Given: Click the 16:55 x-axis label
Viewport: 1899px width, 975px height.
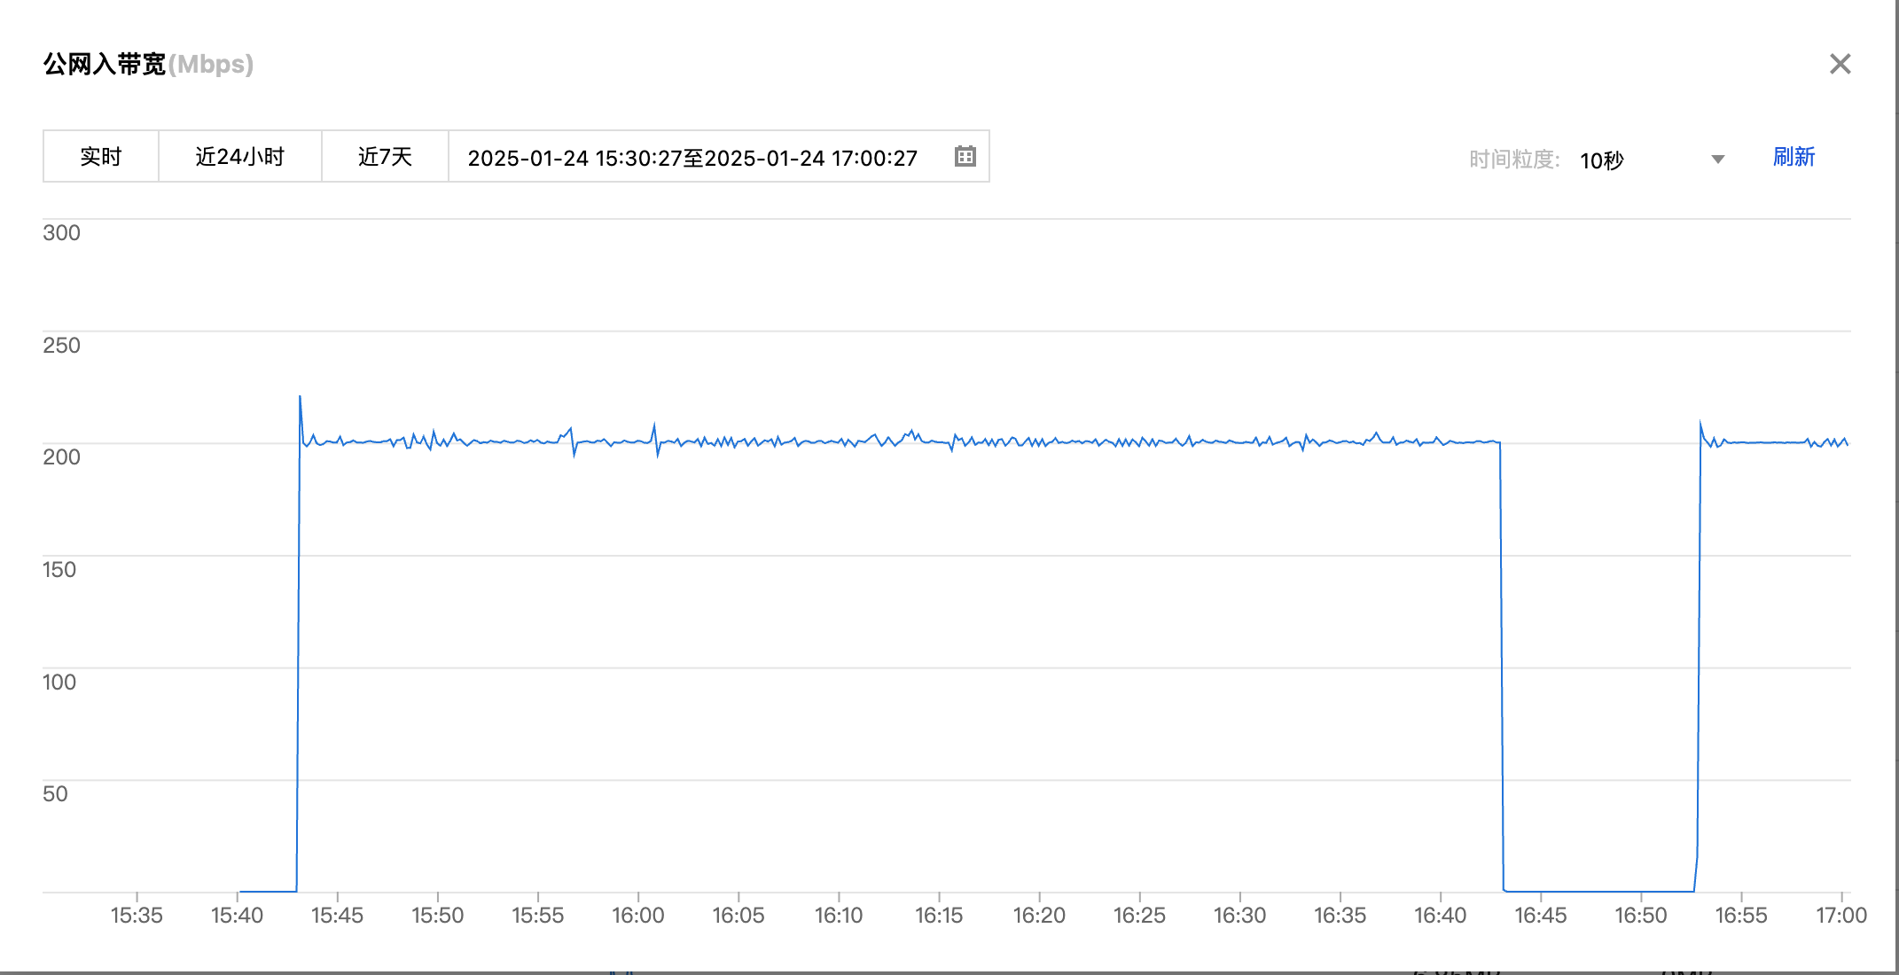Looking at the screenshot, I should pyautogui.click(x=1741, y=916).
